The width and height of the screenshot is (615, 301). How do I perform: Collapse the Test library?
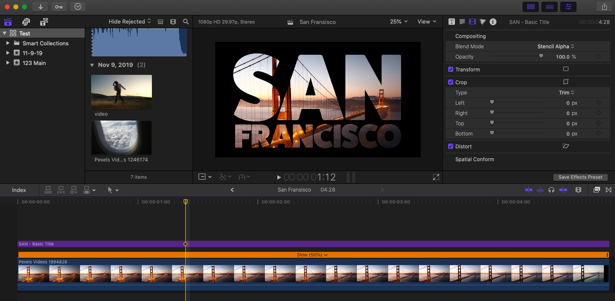[x=4, y=33]
